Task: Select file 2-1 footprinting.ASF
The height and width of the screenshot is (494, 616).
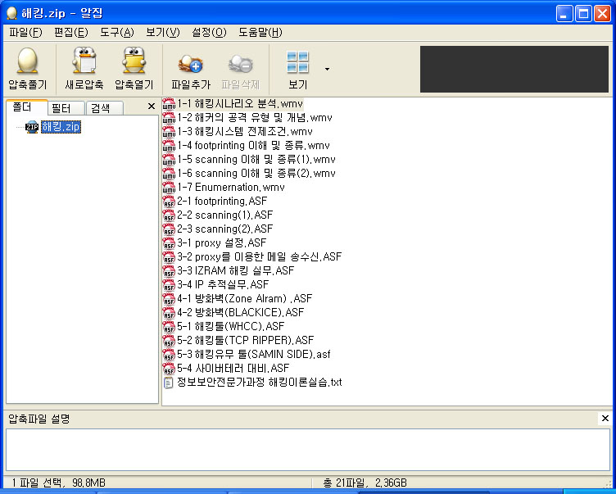Action: tap(222, 202)
